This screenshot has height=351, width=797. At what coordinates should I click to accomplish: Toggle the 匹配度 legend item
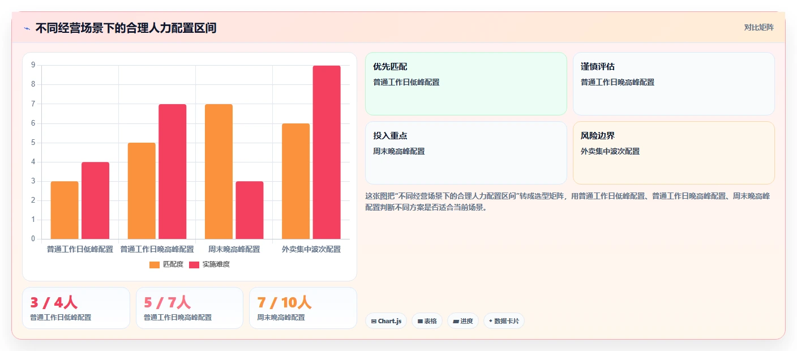pyautogui.click(x=166, y=264)
